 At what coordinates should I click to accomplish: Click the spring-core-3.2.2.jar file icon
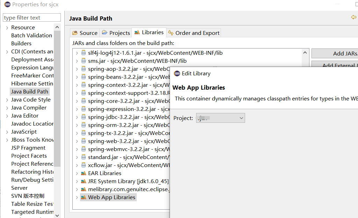(x=84, y=101)
